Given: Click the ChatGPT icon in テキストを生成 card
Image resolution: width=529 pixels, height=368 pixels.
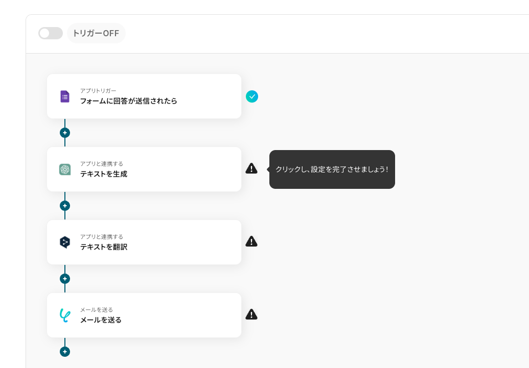Looking at the screenshot, I should pos(65,169).
